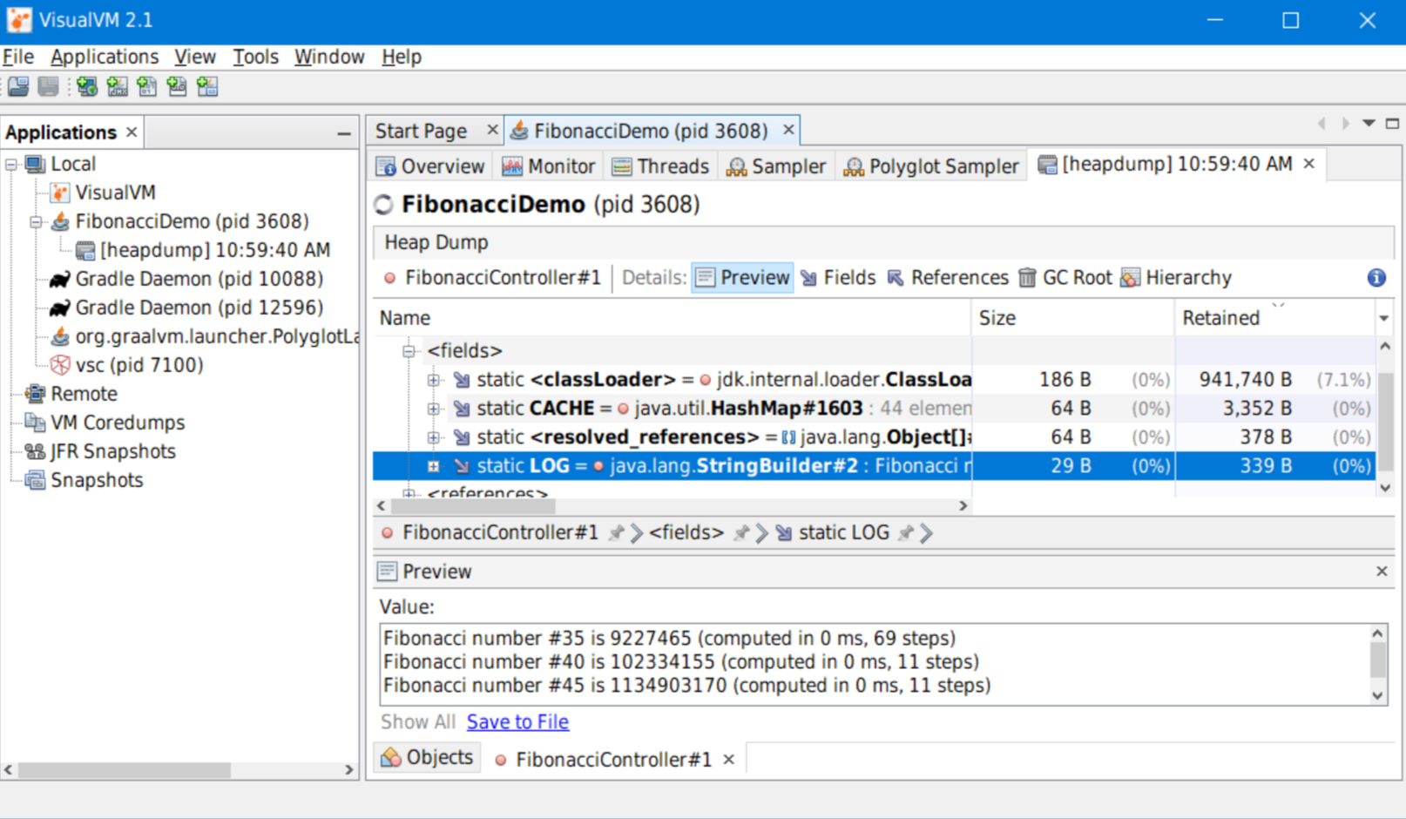
Task: Click the Save to File link
Action: pyautogui.click(x=517, y=721)
